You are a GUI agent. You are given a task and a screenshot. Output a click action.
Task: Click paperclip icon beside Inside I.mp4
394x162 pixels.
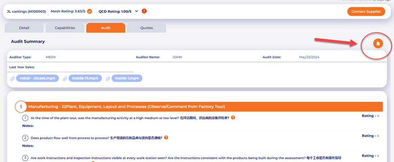click(108, 79)
